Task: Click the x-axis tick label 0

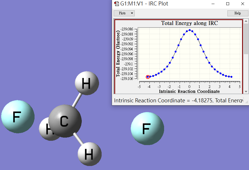Action: (x=189, y=87)
